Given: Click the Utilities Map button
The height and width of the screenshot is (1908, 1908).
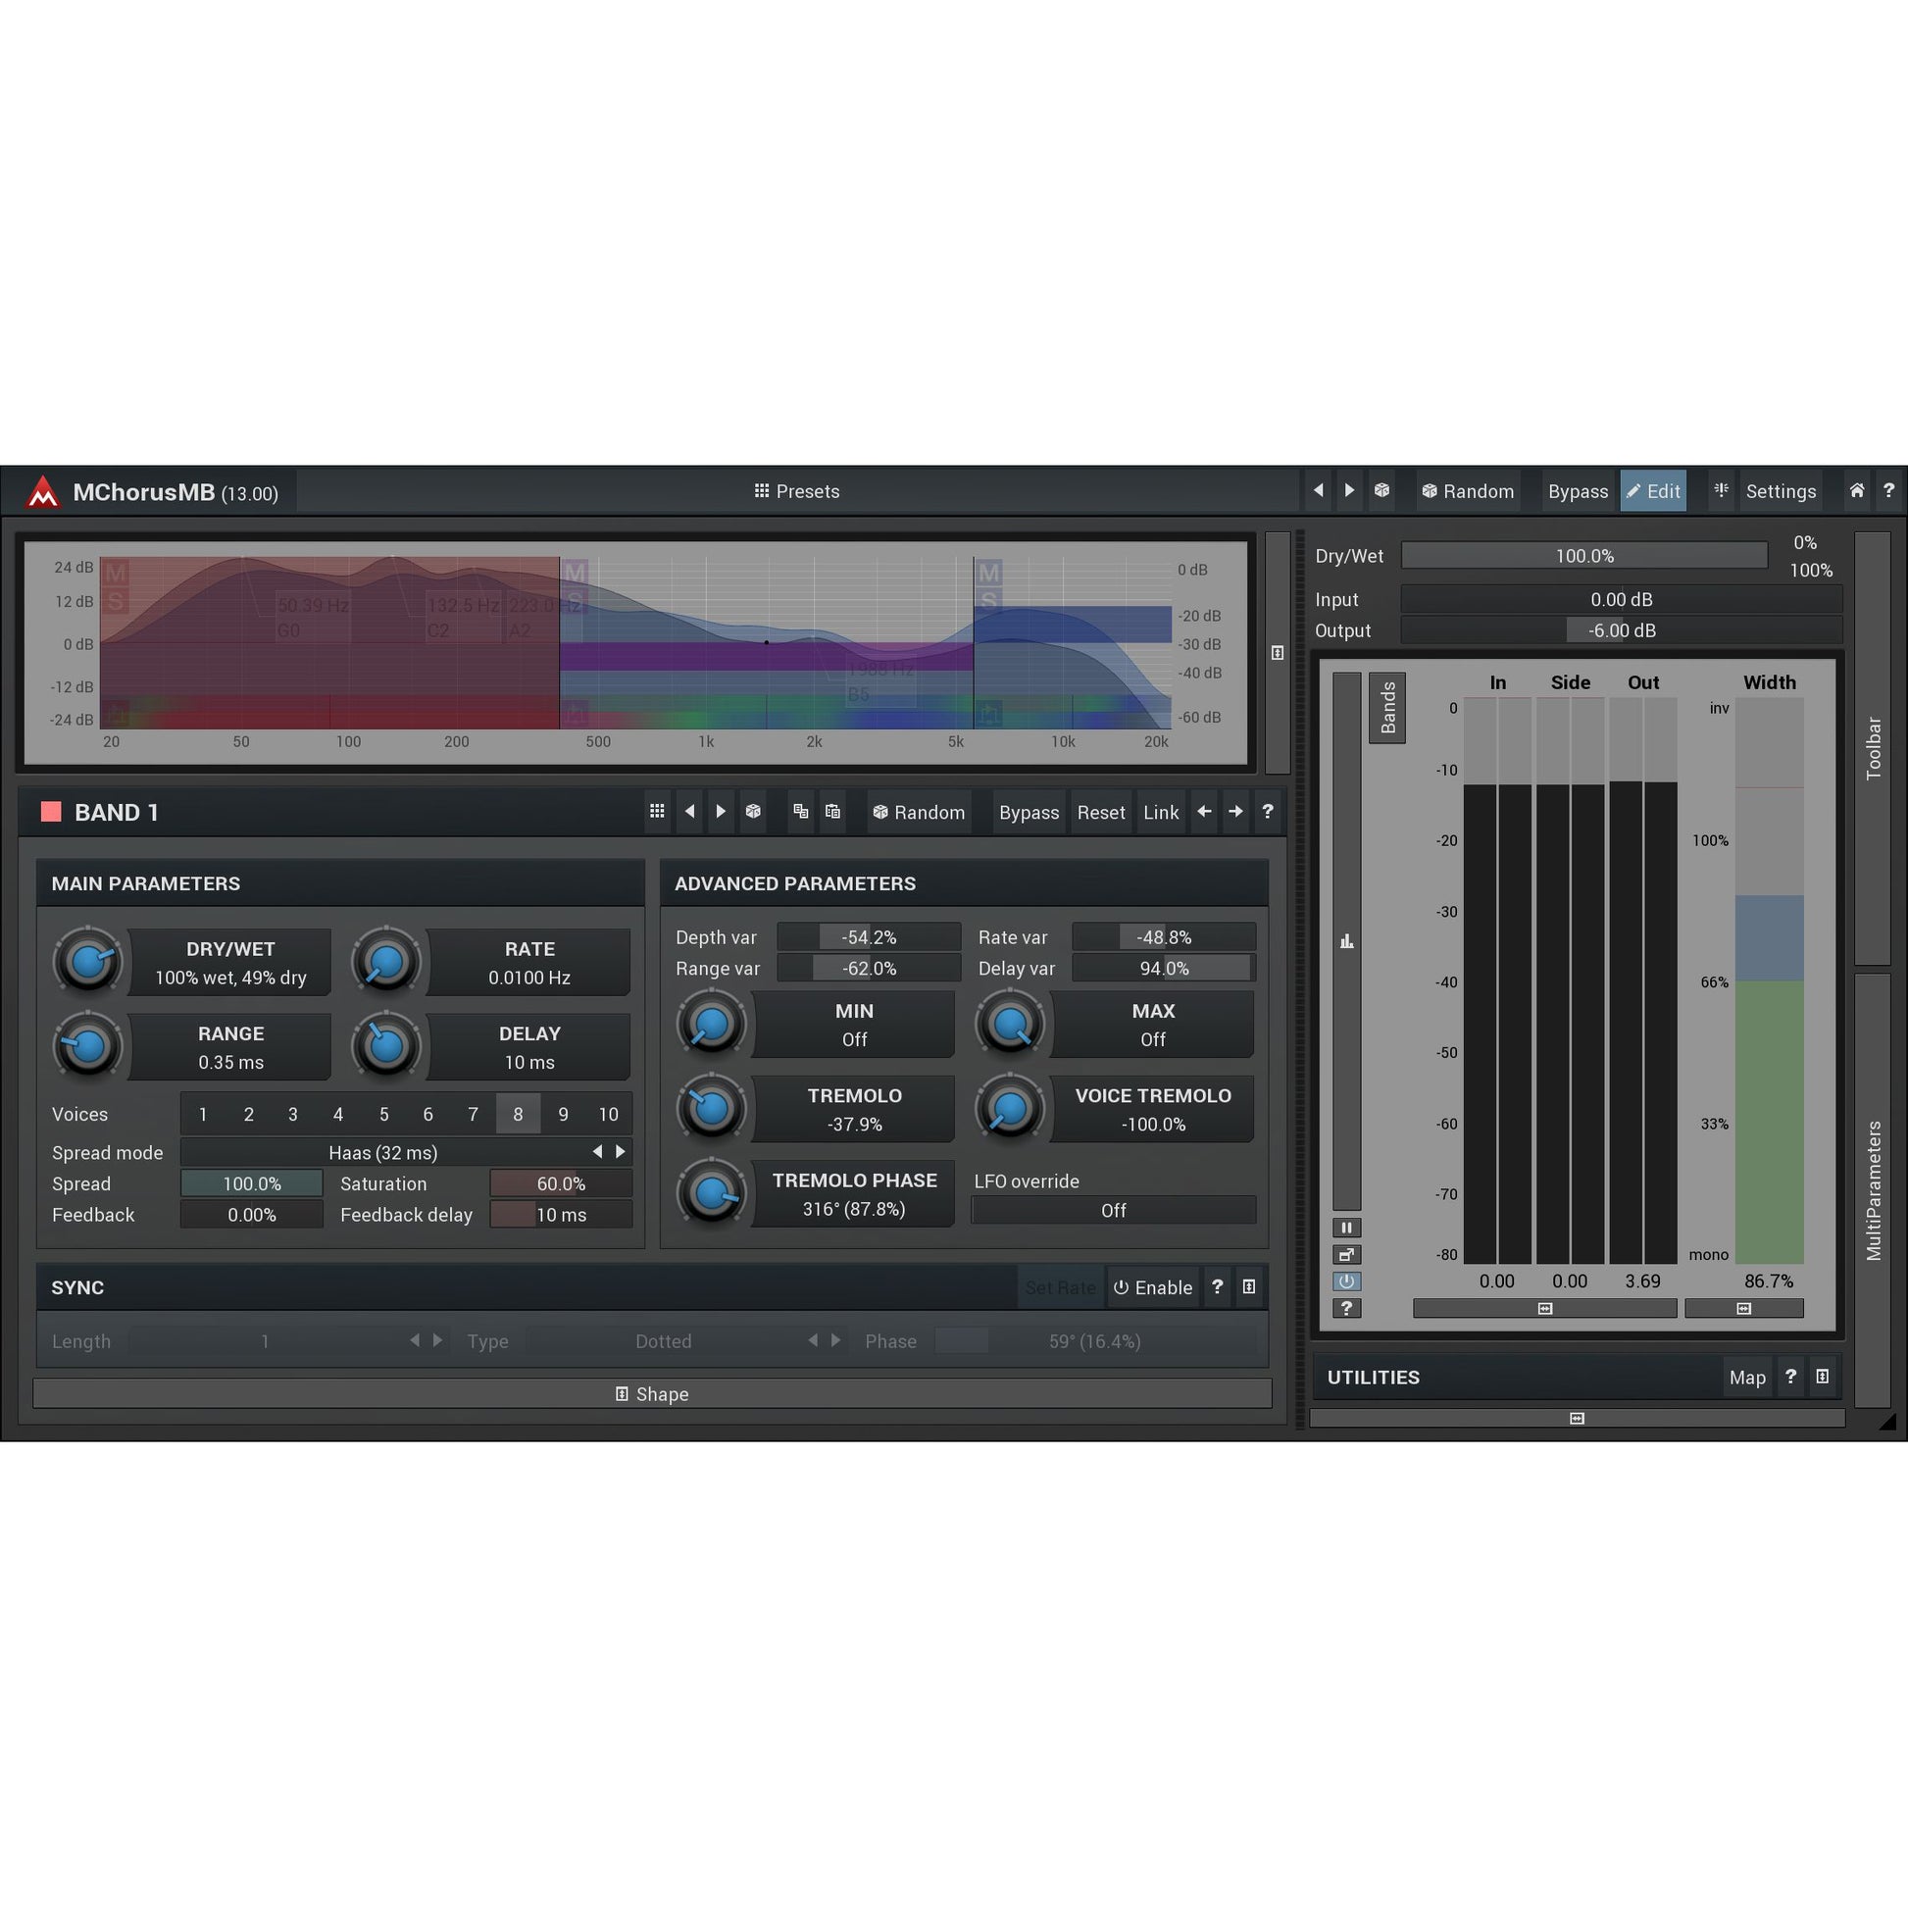Looking at the screenshot, I should (x=1746, y=1378).
